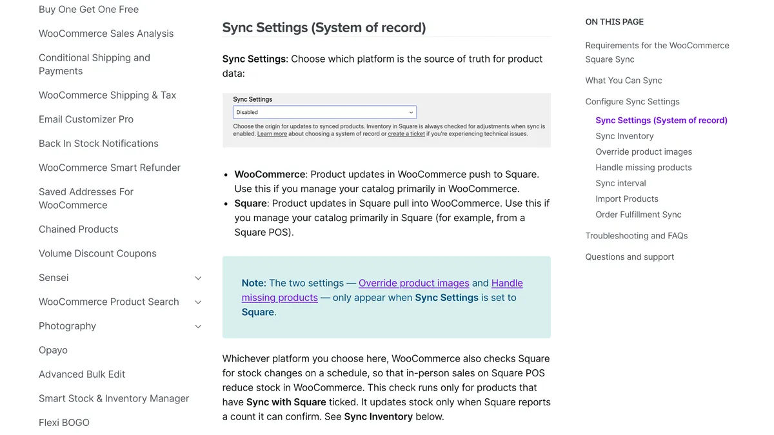Screen dimensions: 774x435
Task: Open Chained Products documentation
Action: point(78,229)
